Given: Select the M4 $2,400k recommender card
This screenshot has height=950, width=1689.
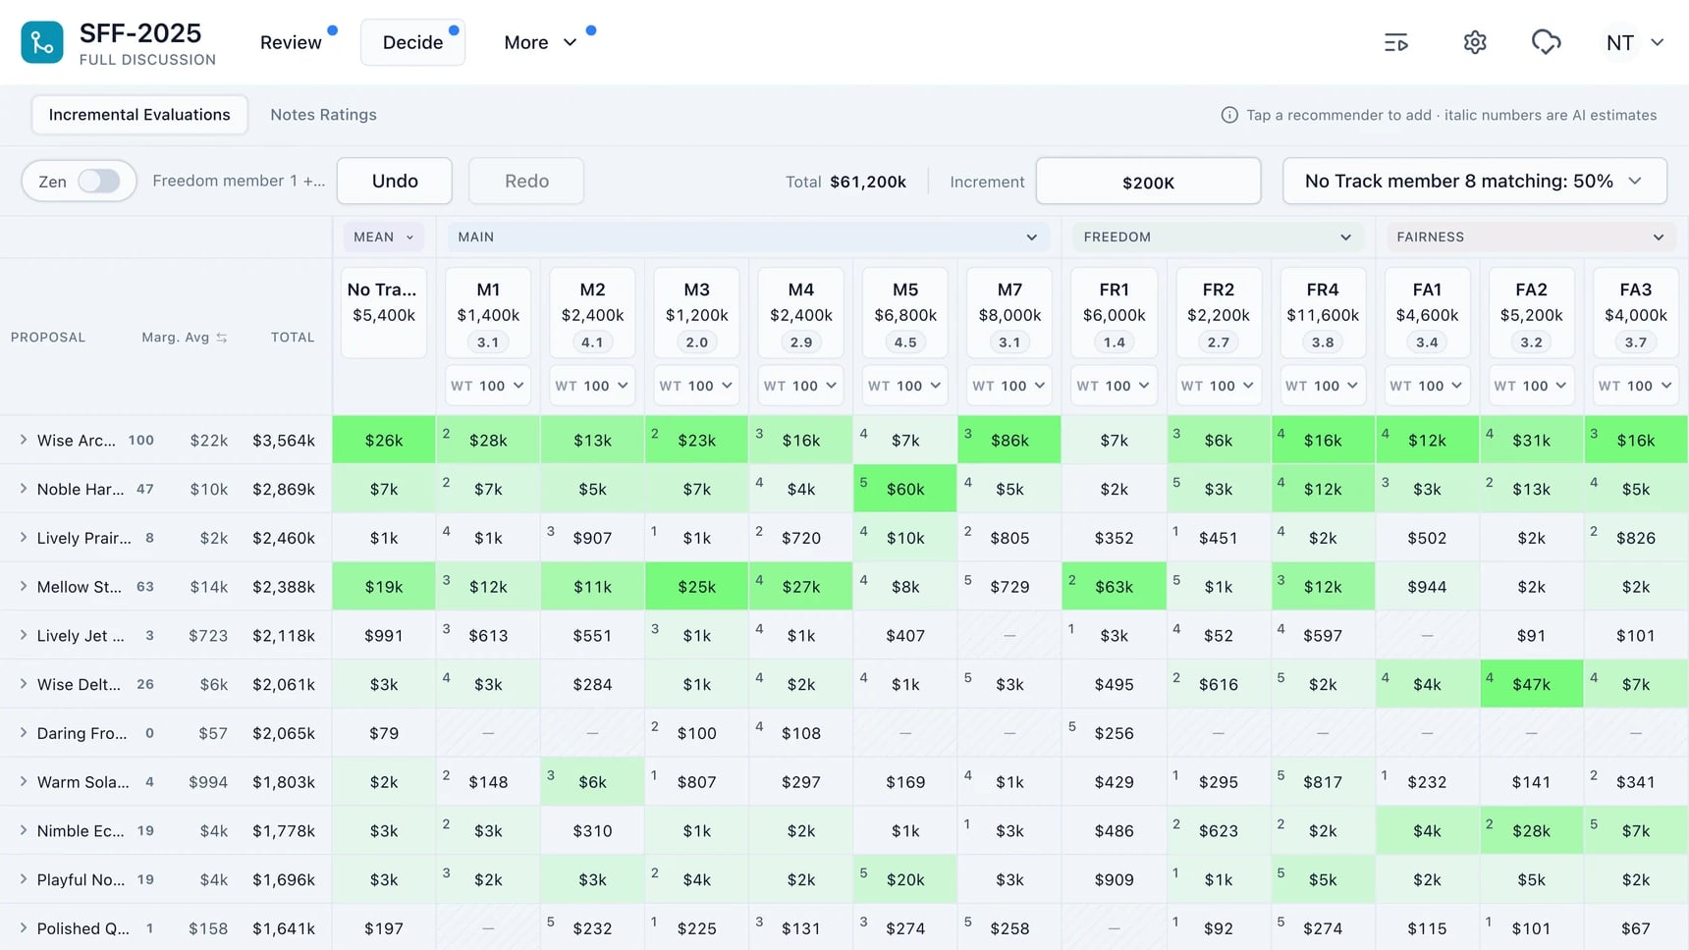Looking at the screenshot, I should [x=800, y=312].
